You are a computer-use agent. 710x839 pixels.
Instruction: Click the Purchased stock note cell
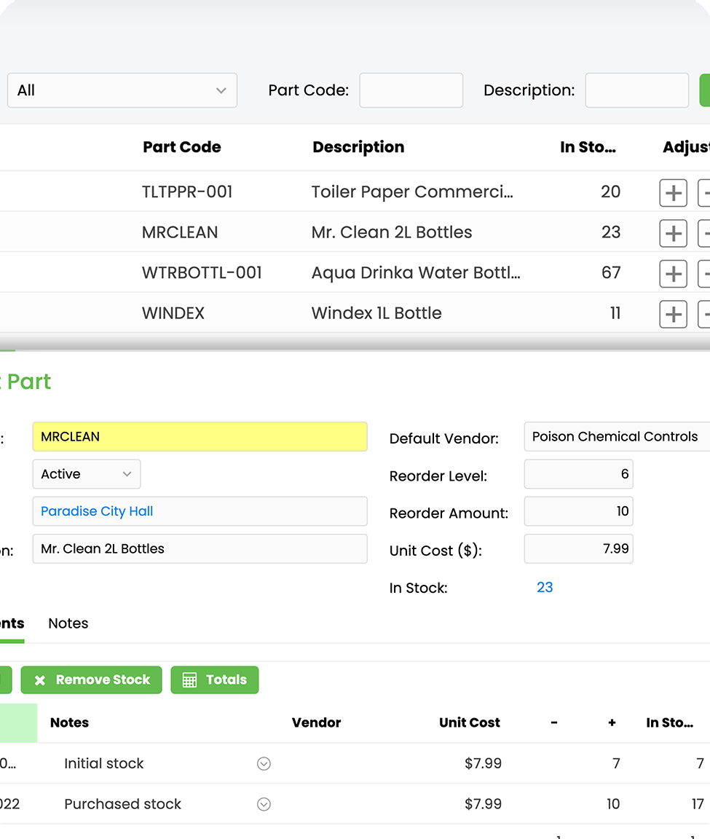pyautogui.click(x=122, y=804)
